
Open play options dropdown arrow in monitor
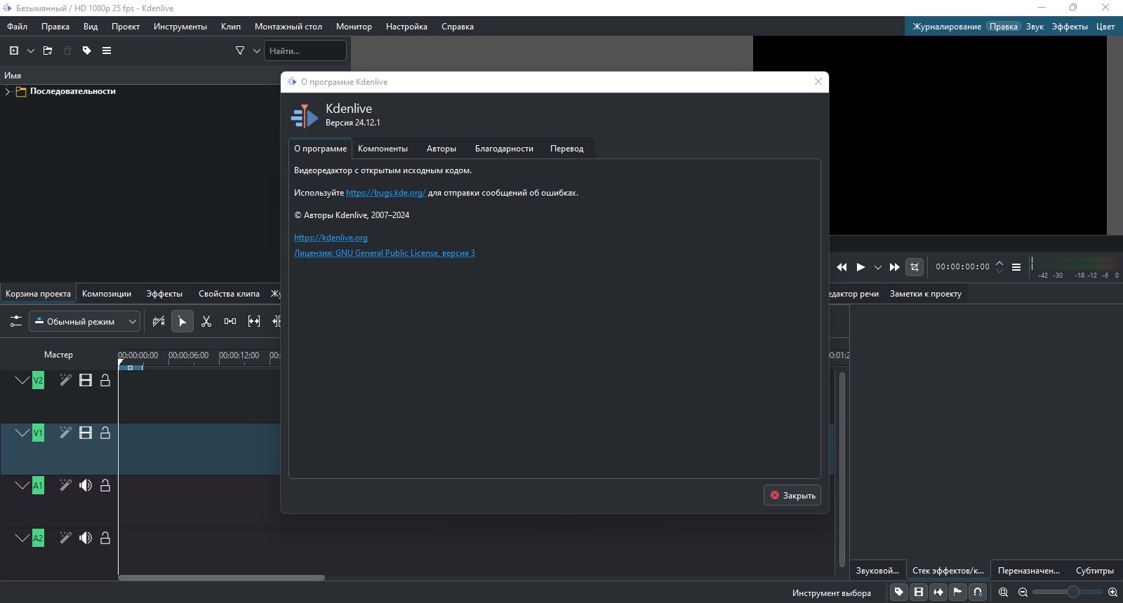[x=877, y=267]
